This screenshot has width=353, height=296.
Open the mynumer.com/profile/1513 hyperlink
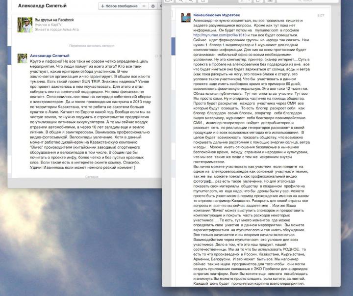[220, 35]
